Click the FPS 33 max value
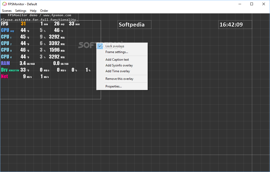The height and width of the screenshot is (172, 270). coord(75,24)
